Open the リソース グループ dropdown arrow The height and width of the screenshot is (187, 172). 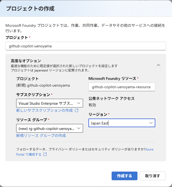(x=79, y=128)
